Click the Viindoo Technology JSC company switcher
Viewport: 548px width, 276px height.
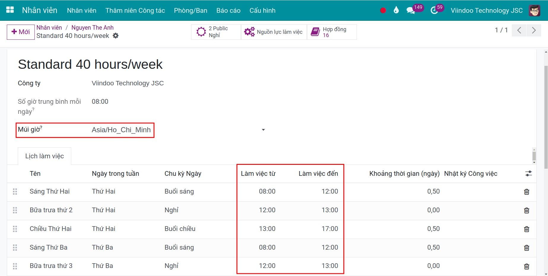click(487, 10)
